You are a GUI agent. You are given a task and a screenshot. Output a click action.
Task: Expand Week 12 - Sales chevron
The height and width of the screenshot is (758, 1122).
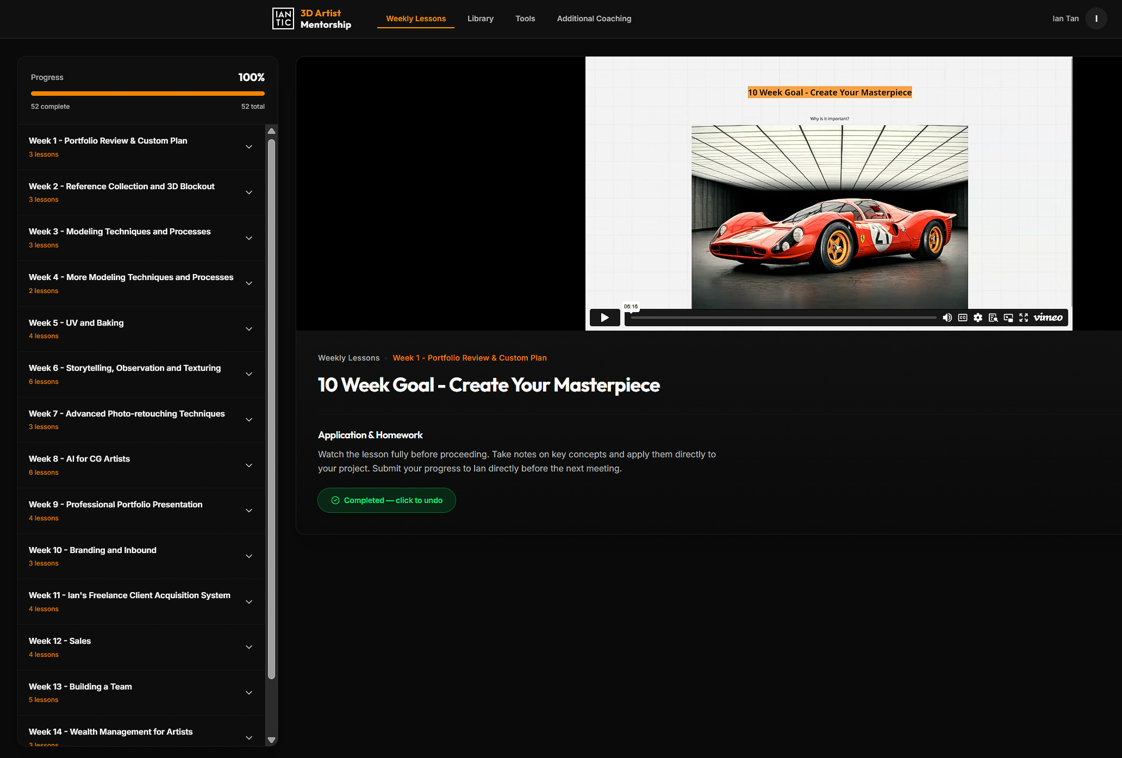point(249,647)
